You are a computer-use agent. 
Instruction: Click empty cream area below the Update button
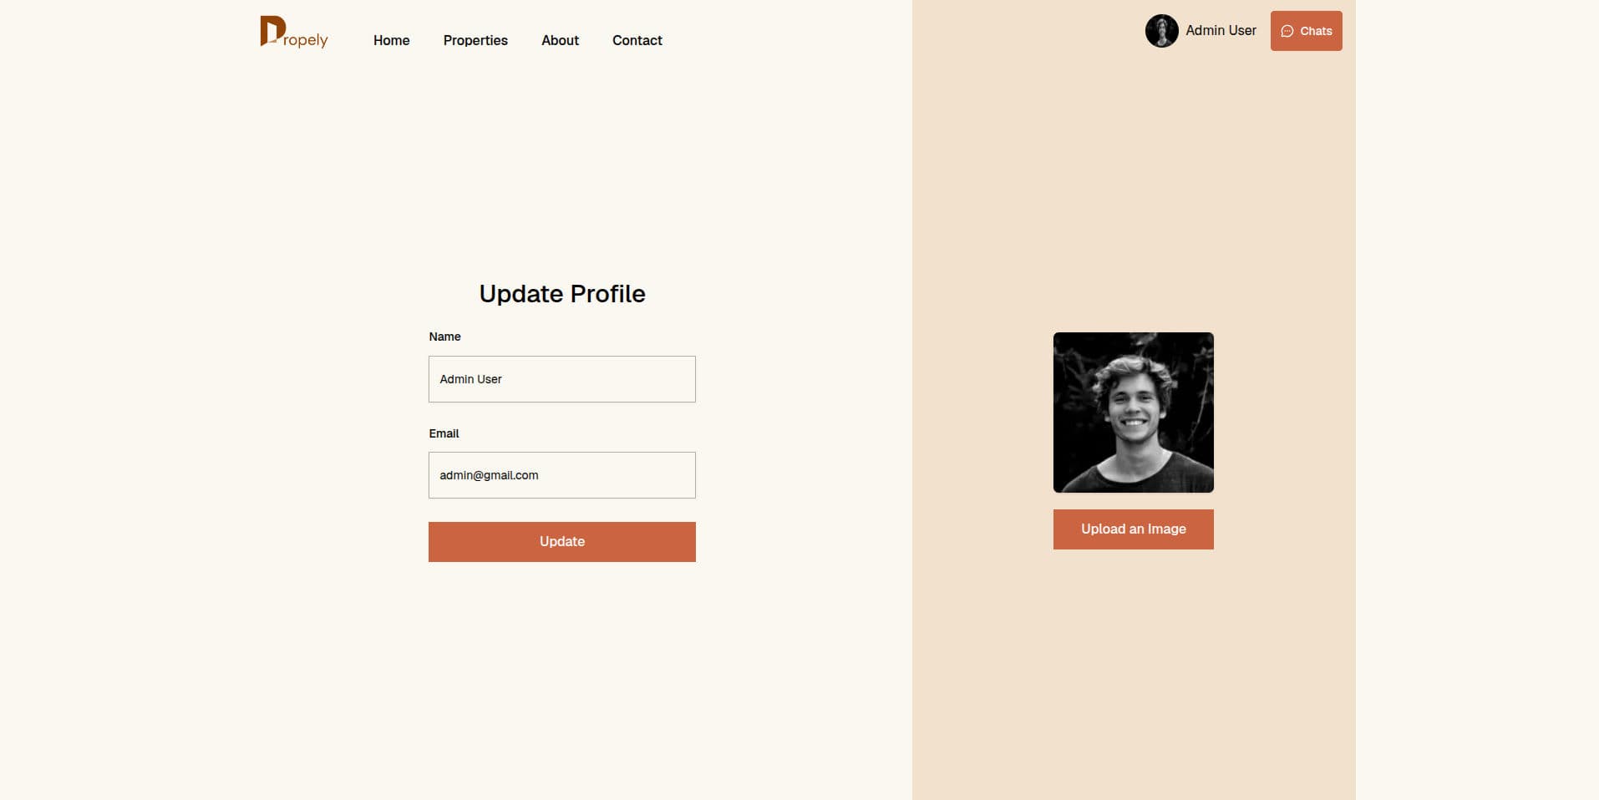[562, 676]
